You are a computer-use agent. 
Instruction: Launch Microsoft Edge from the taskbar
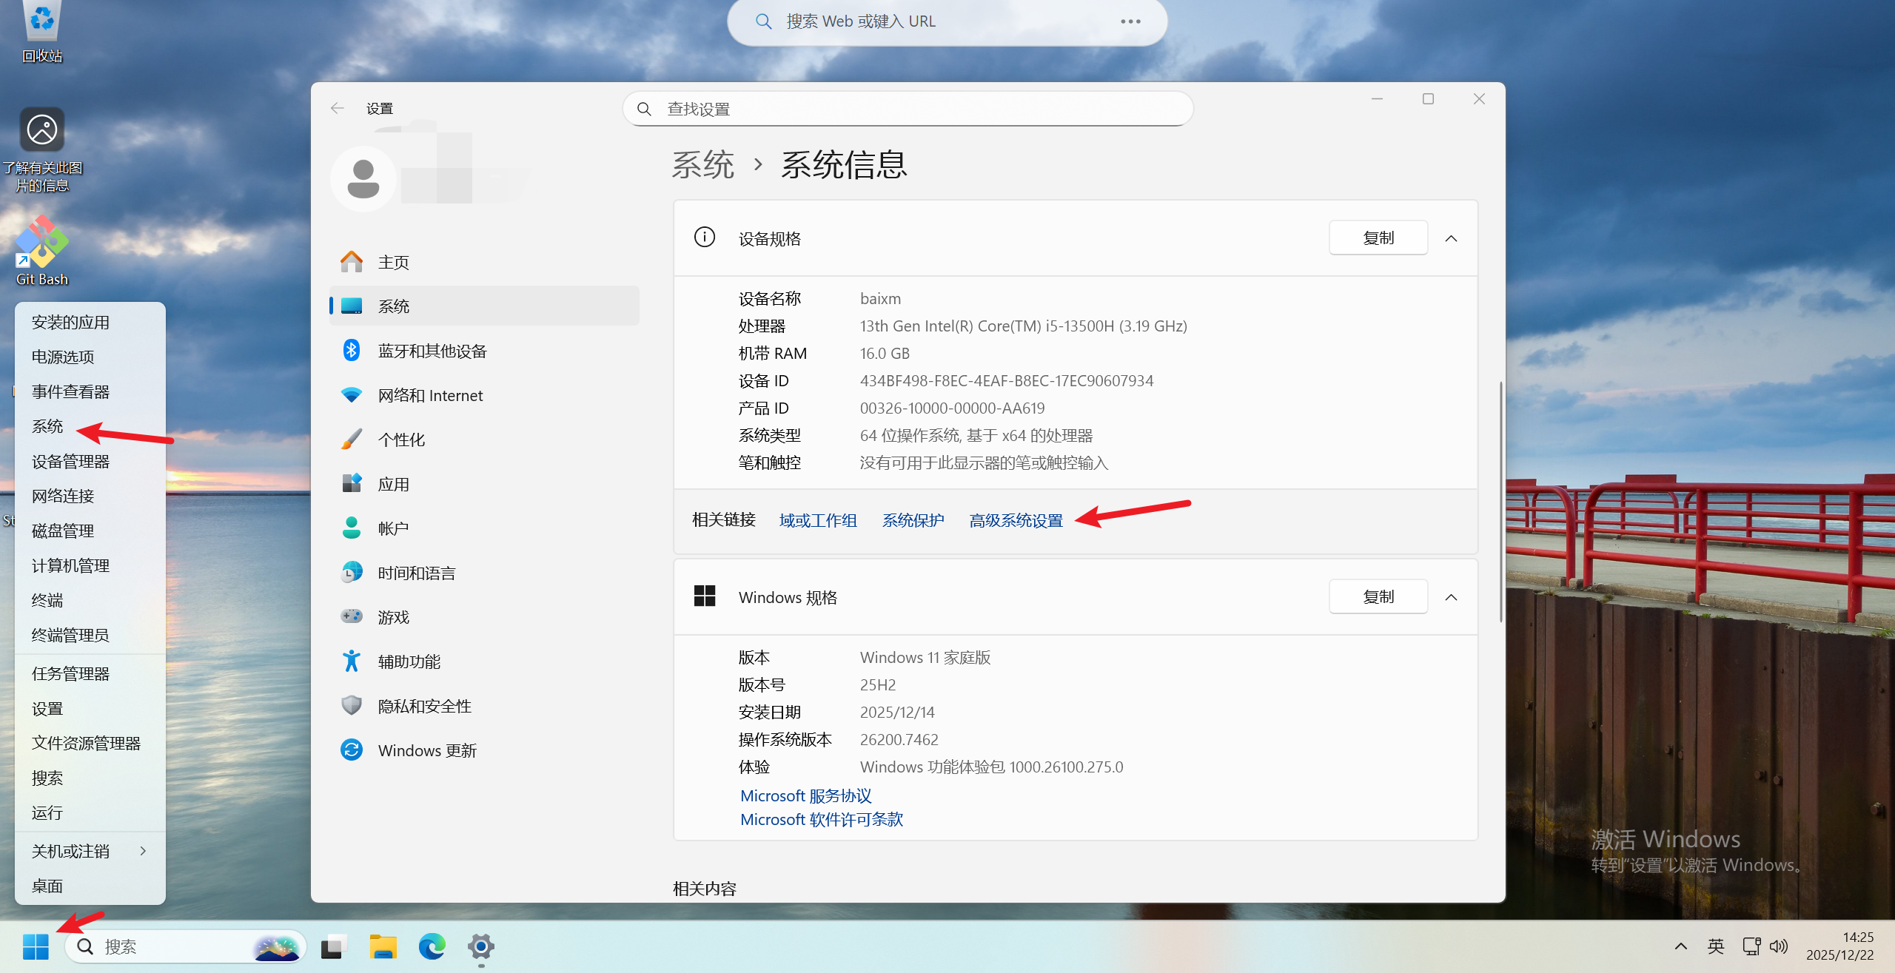(x=432, y=946)
